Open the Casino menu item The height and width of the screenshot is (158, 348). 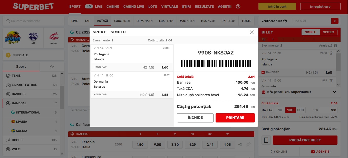tap(113, 7)
